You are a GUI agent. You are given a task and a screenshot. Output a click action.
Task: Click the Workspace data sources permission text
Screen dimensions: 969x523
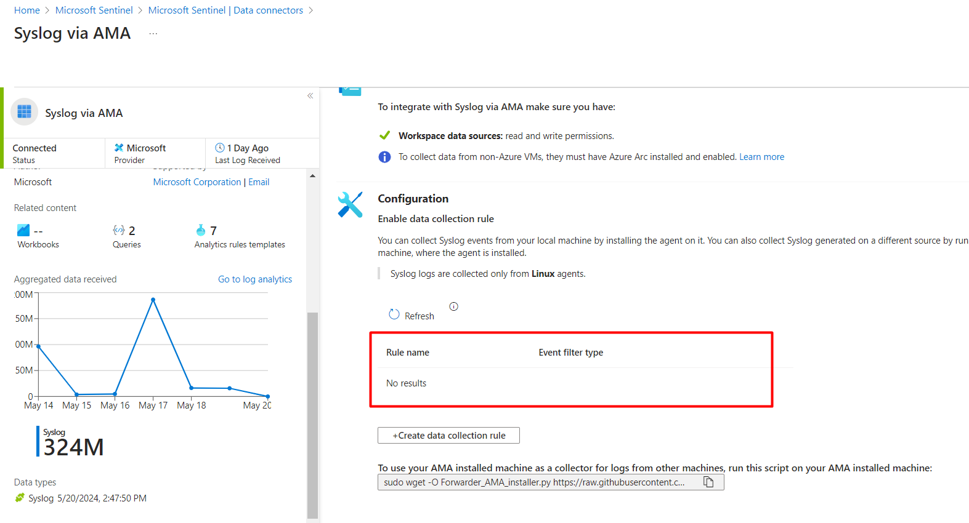pos(506,136)
